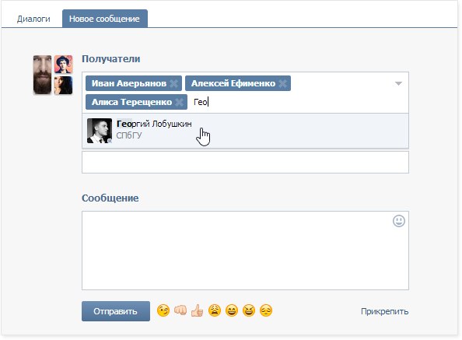The height and width of the screenshot is (340, 462).
Task: Focus the Сообщение text area
Action: pos(245,251)
